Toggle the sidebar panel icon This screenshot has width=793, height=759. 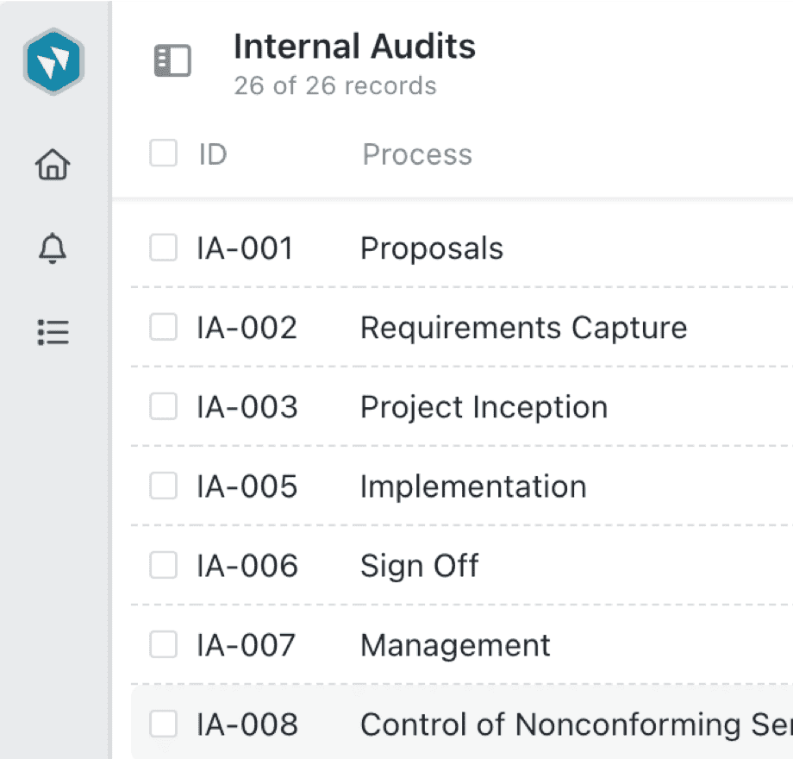coord(172,60)
